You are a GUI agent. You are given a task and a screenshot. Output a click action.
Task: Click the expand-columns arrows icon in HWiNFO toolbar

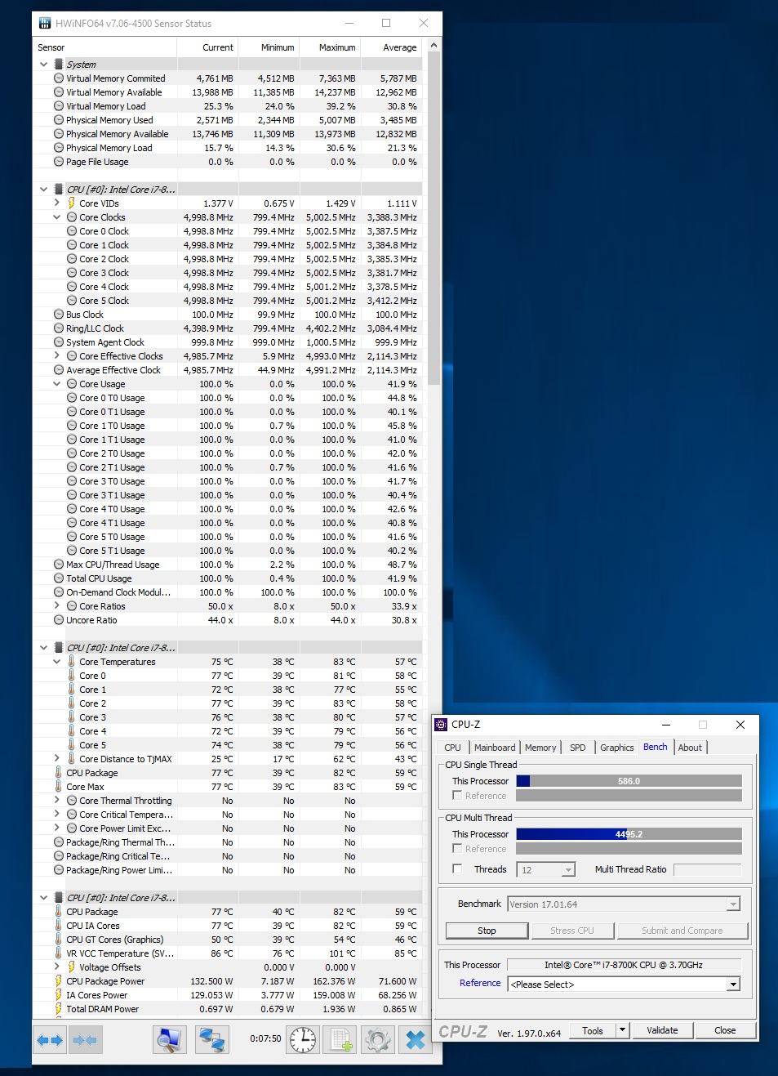(x=50, y=1040)
